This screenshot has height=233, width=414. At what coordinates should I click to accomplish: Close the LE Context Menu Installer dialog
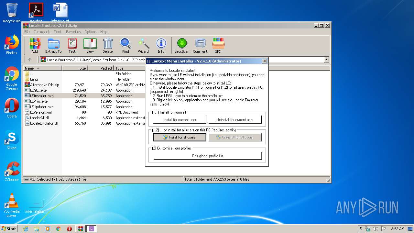(x=264, y=61)
